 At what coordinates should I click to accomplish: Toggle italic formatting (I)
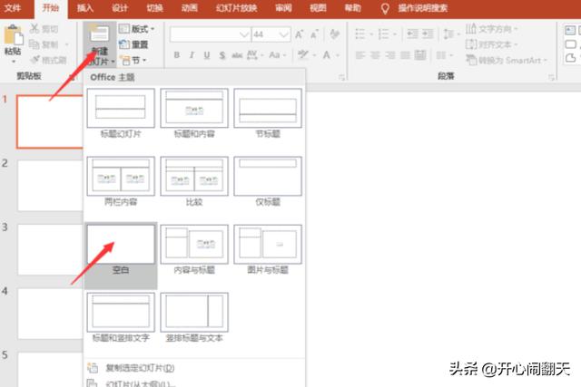(x=192, y=55)
